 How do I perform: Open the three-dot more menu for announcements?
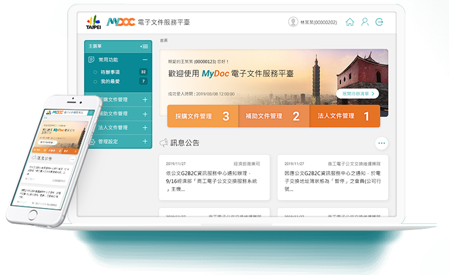point(381,143)
